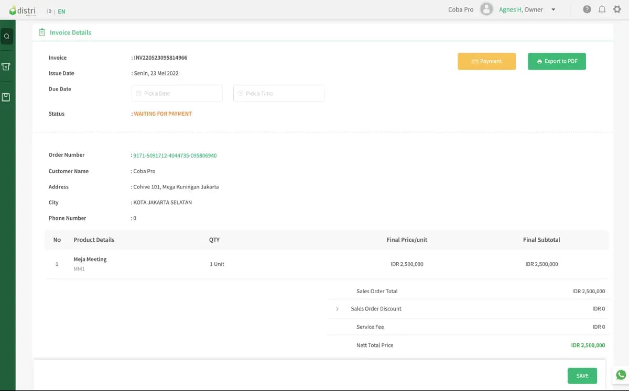Click the address Cohive 101, Mega Kuningan Jakarta
The image size is (629, 391).
pos(176,187)
